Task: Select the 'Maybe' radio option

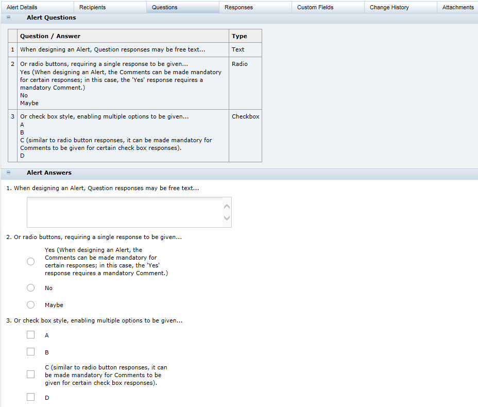Action: pos(30,304)
